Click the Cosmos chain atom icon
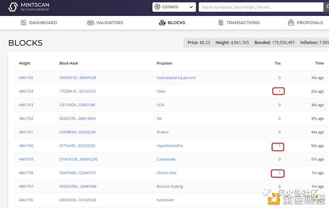The width and height of the screenshot is (329, 208). click(157, 7)
